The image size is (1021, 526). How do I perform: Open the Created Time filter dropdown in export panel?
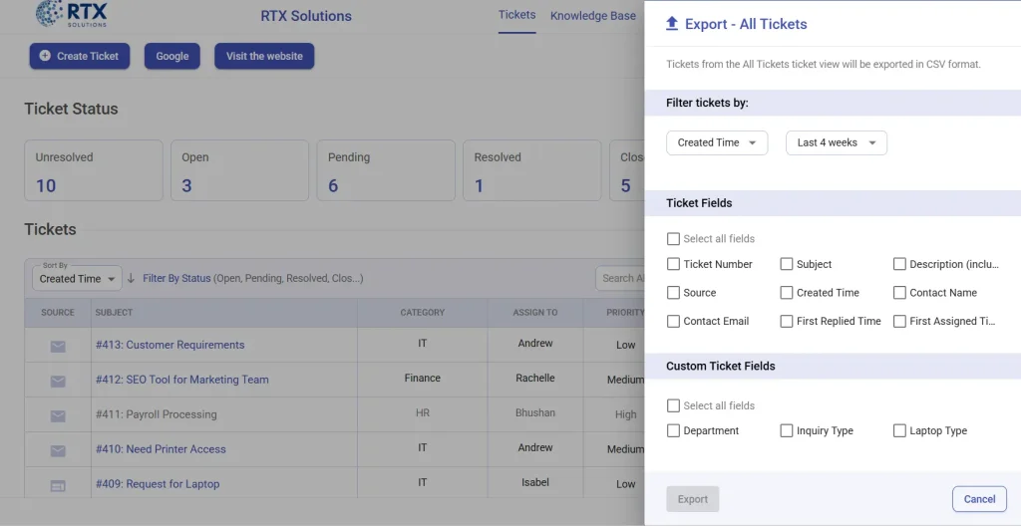click(717, 142)
